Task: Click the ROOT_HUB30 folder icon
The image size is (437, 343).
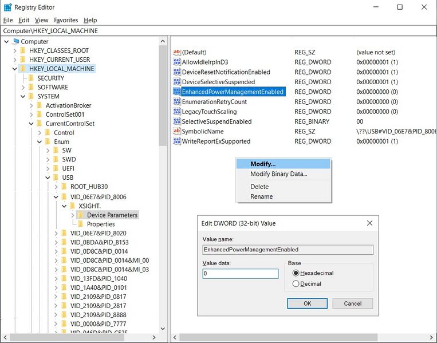Action: coord(64,187)
